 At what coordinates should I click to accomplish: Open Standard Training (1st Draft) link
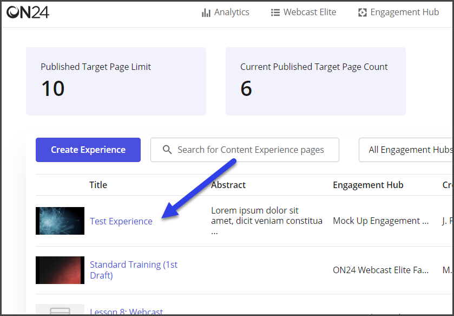click(x=134, y=270)
